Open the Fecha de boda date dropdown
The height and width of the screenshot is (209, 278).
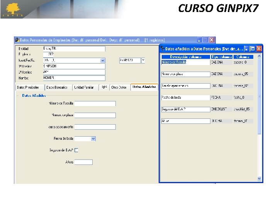tap(93, 139)
